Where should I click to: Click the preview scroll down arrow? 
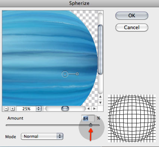coord(101,103)
